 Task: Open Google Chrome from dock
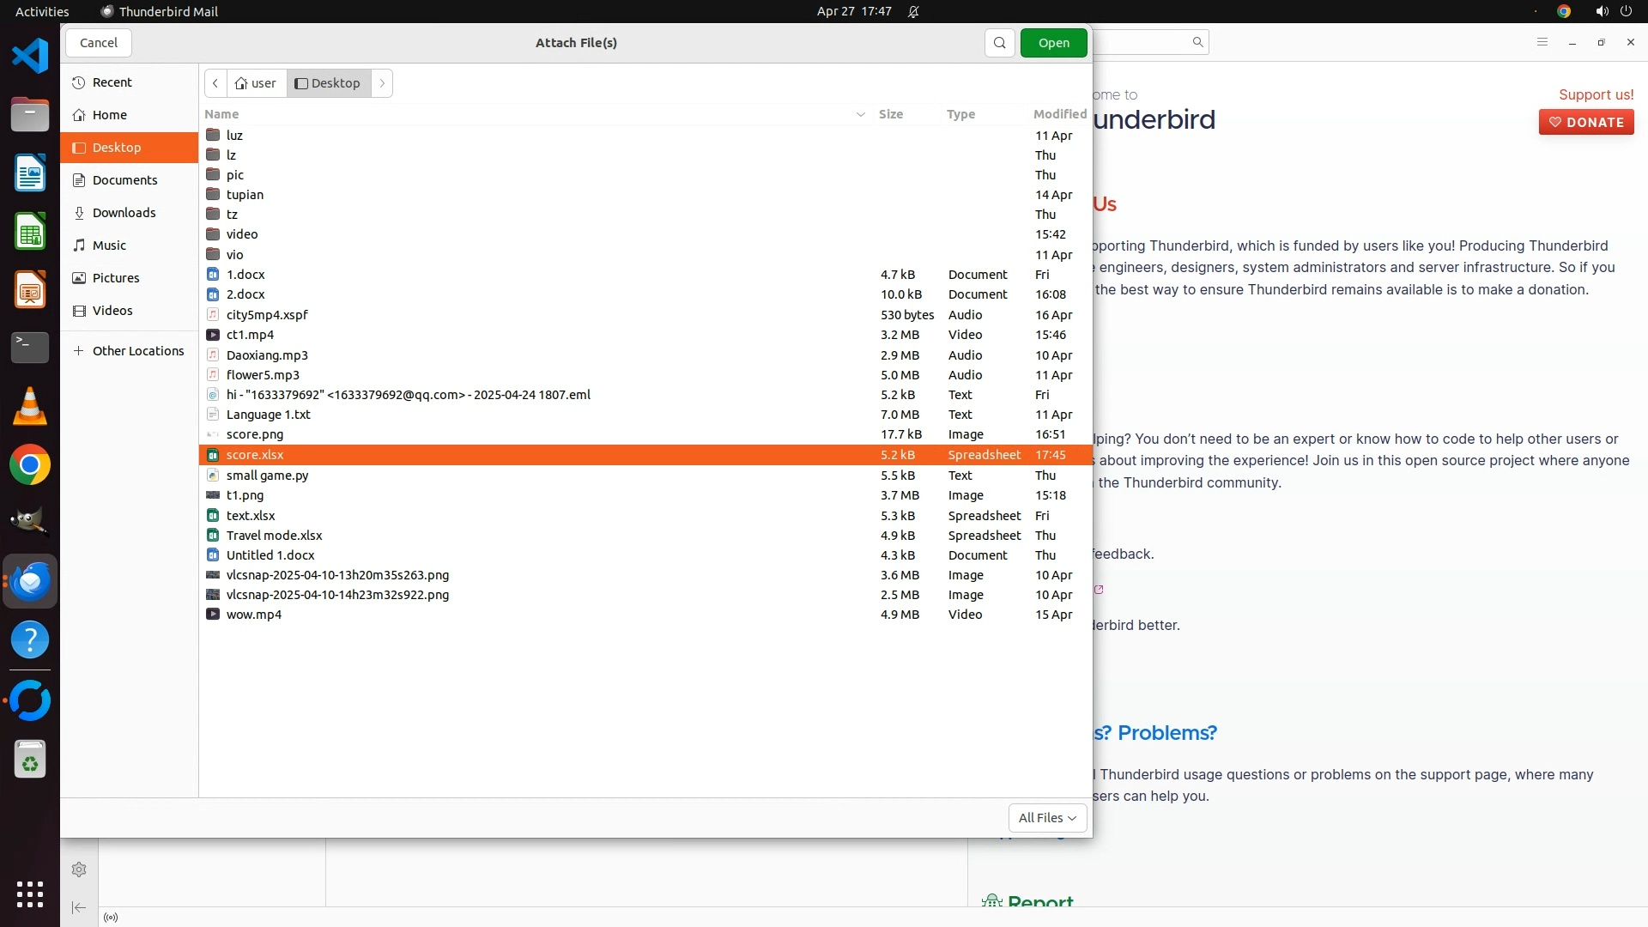click(x=30, y=465)
